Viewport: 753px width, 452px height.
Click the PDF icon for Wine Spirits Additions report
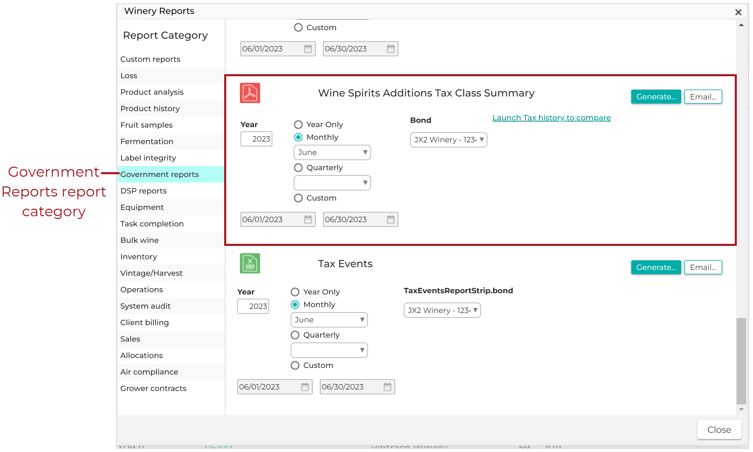[x=250, y=93]
